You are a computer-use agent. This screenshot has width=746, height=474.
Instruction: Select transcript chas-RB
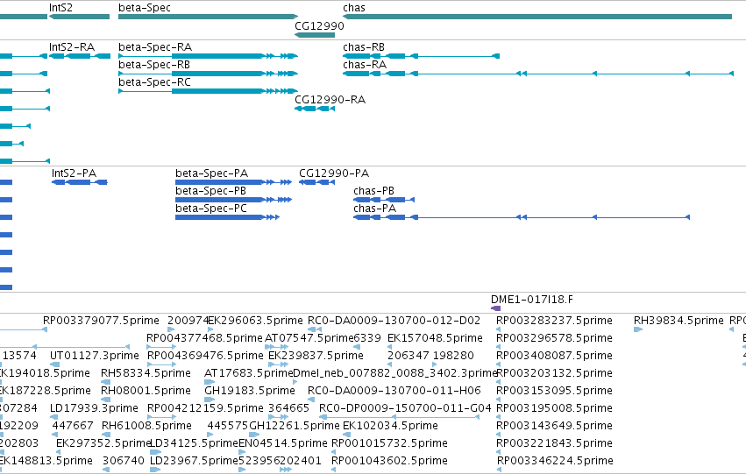(421, 56)
